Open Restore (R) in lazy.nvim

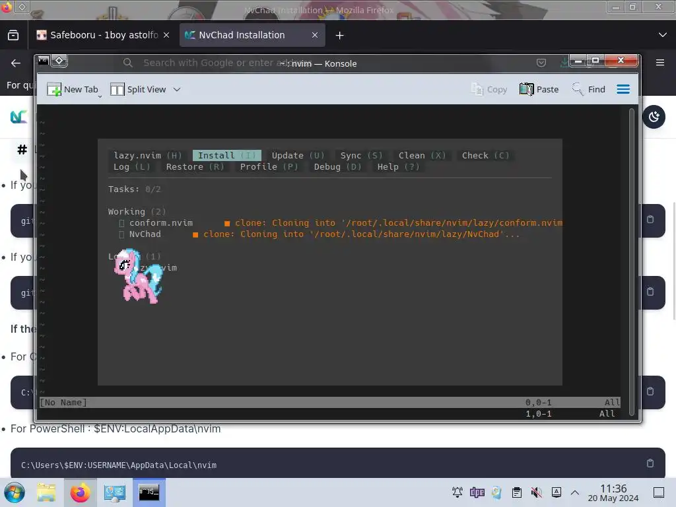pos(195,167)
